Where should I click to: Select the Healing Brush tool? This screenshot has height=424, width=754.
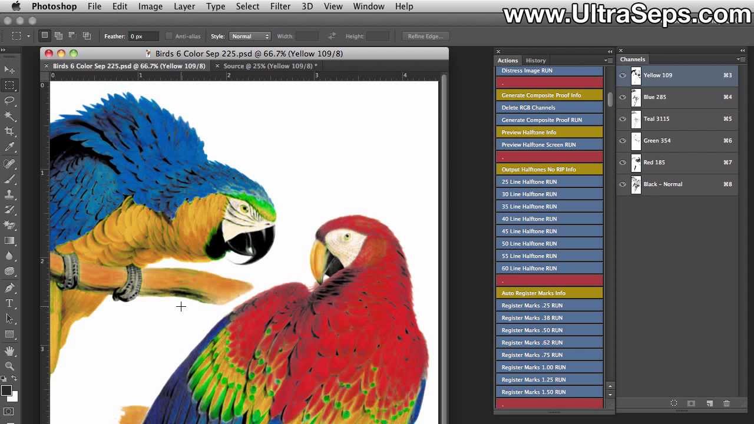tap(9, 164)
